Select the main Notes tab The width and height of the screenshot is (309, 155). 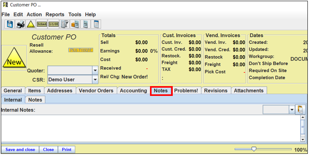point(161,90)
